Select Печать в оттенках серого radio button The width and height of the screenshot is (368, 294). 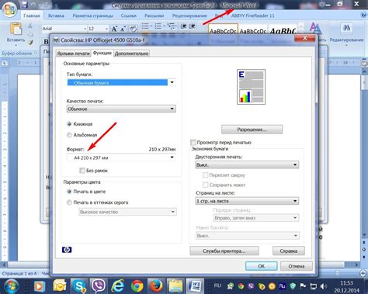(x=69, y=202)
